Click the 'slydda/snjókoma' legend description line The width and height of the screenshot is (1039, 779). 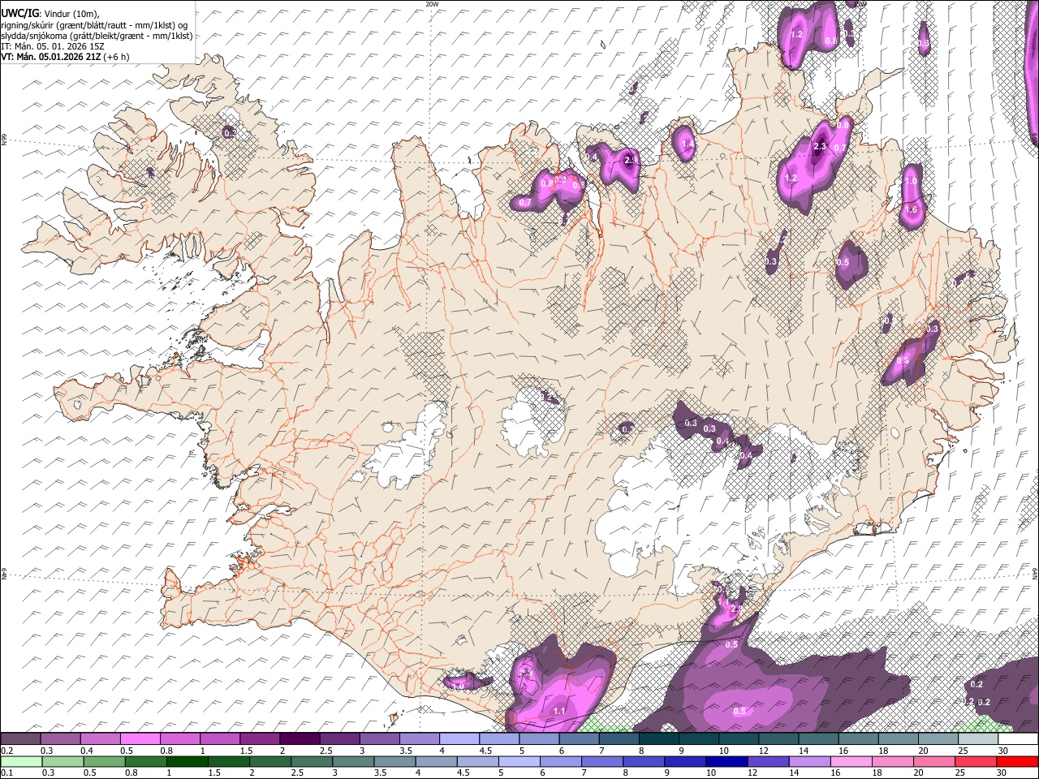click(x=97, y=36)
